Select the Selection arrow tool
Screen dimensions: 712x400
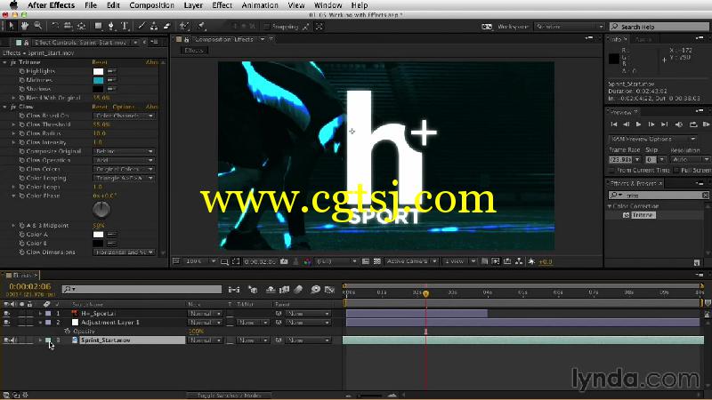pyautogui.click(x=12, y=27)
